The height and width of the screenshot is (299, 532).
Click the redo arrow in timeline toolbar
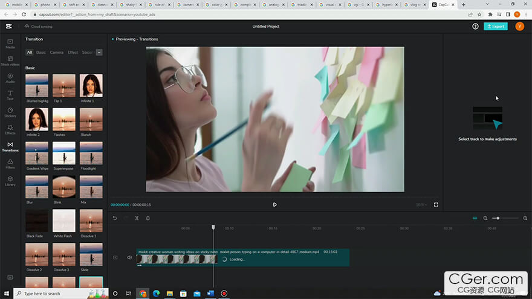click(126, 218)
